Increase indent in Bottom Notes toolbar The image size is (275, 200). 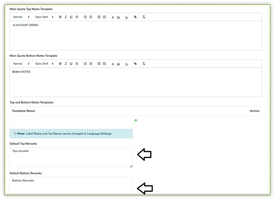tap(104, 64)
